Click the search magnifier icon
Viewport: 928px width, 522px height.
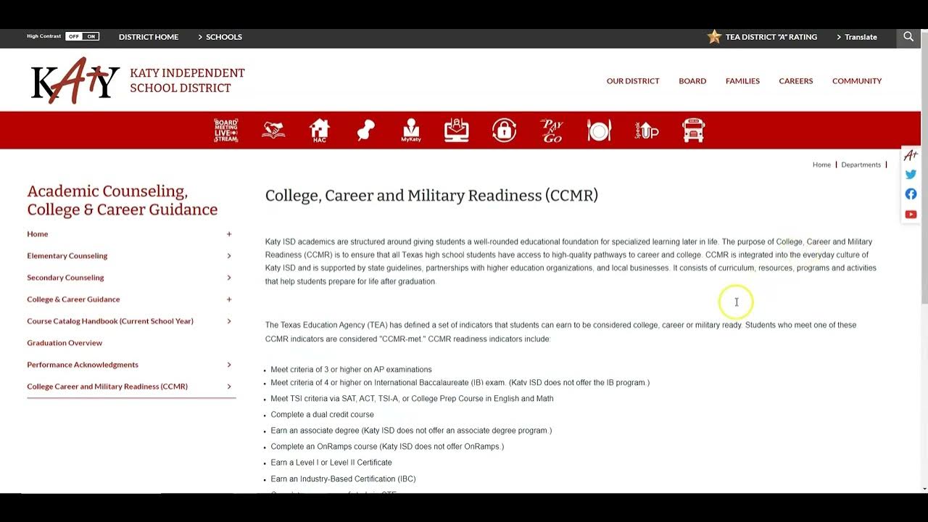tap(908, 37)
